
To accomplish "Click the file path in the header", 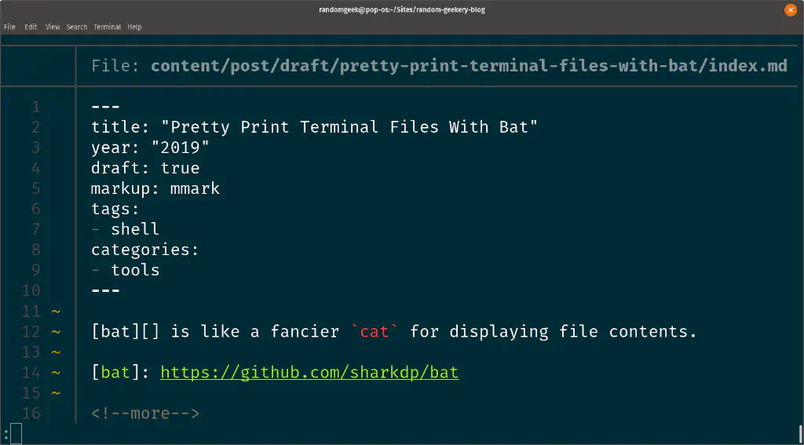I will (468, 66).
